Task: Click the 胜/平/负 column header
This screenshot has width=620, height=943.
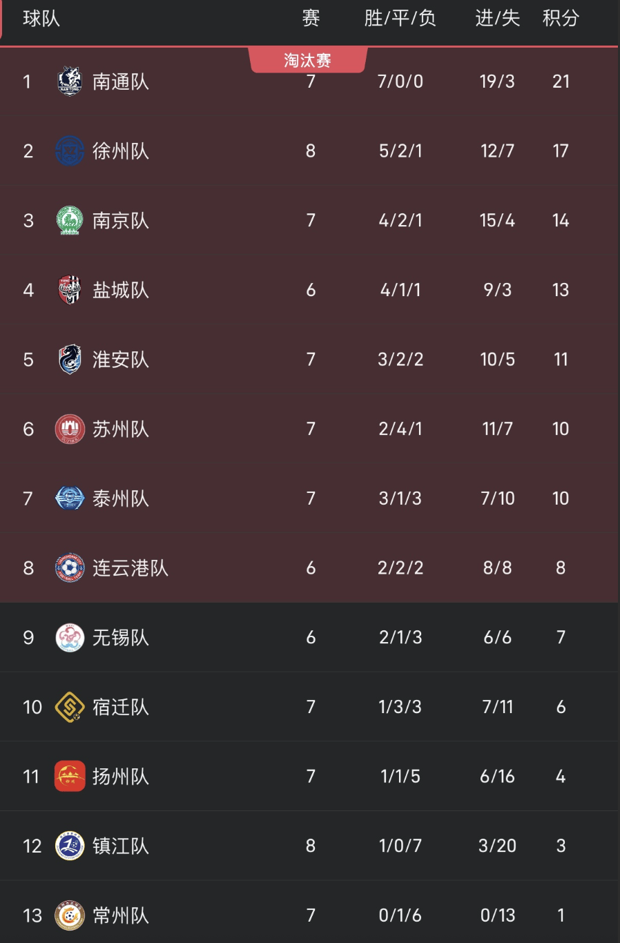Action: (400, 19)
